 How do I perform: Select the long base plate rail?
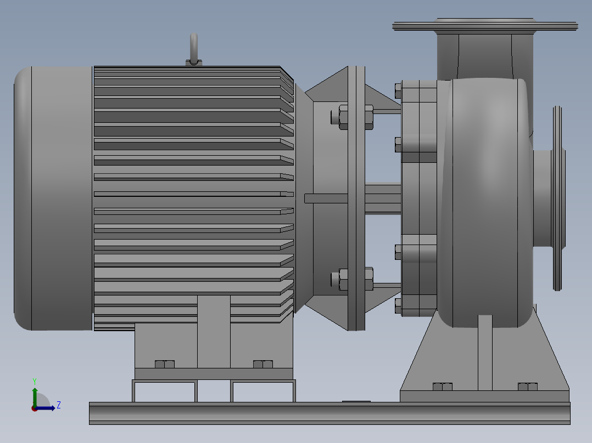point(329,413)
